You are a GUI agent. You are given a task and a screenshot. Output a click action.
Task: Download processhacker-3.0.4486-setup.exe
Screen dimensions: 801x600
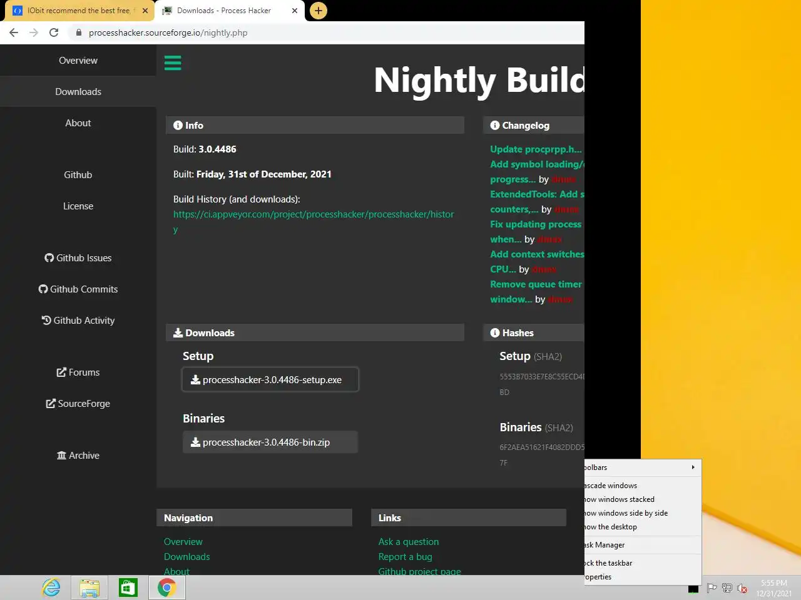tap(270, 379)
